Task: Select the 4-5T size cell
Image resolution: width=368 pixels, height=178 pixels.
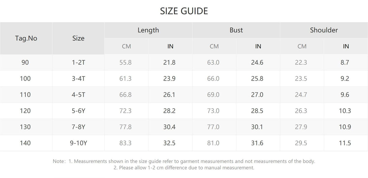Action: point(78,95)
